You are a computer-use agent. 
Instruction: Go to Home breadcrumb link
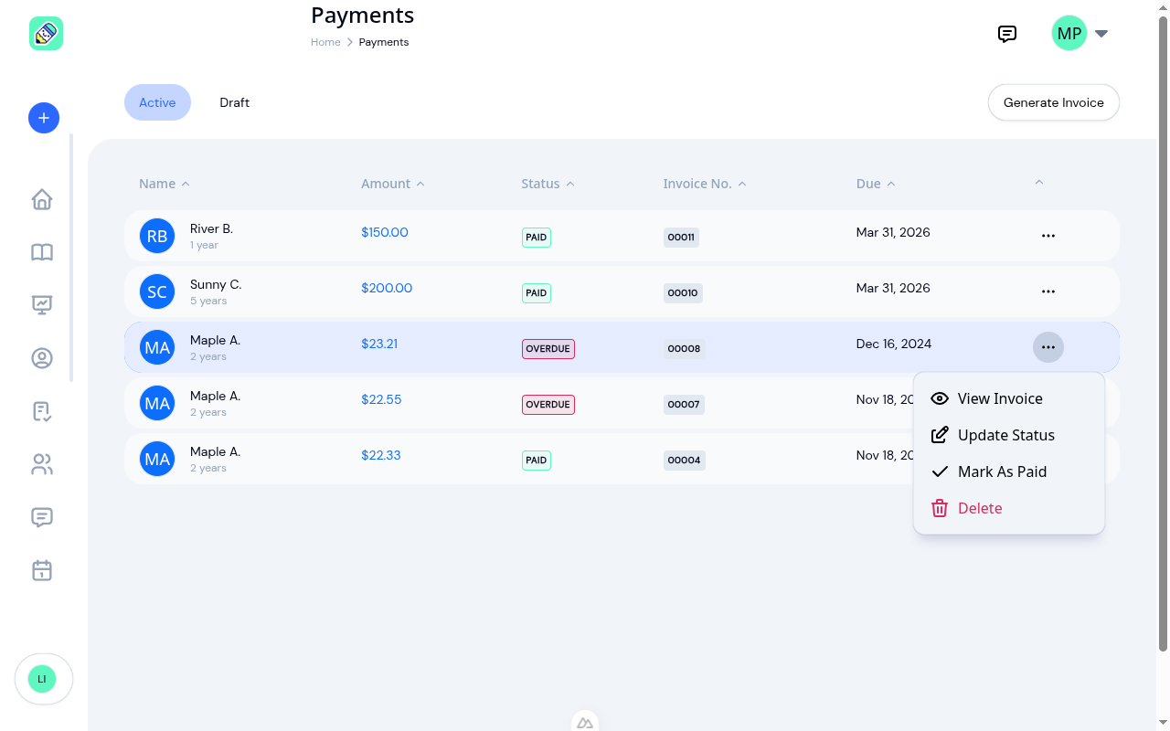pos(325,42)
